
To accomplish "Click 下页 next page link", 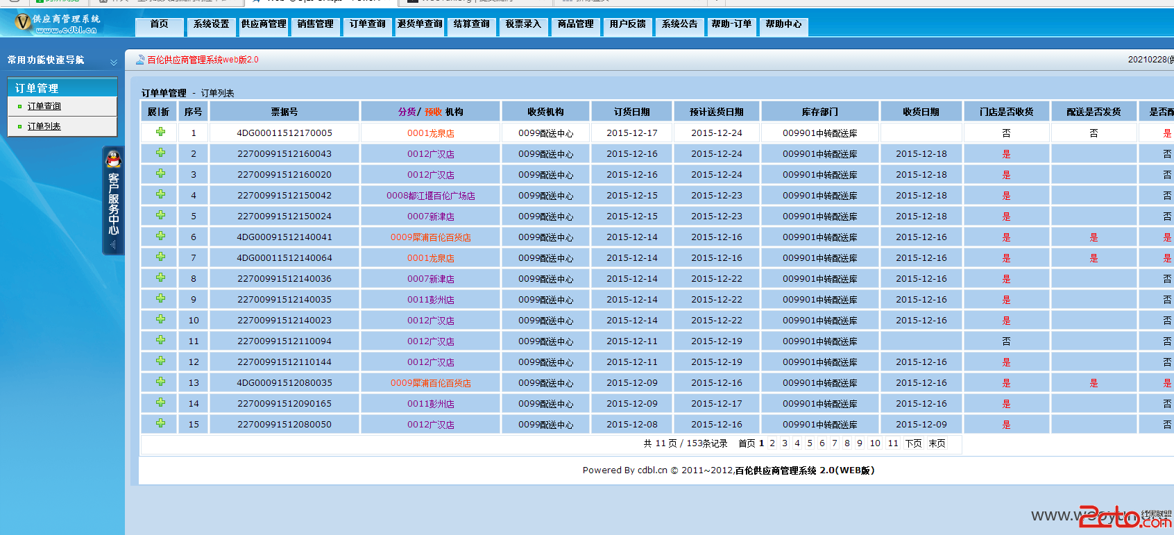I will point(914,443).
